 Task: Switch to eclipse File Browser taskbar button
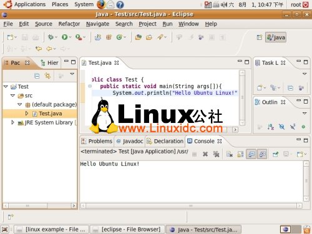coord(127,230)
